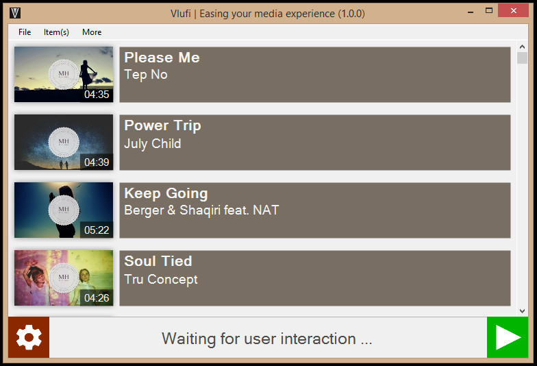This screenshot has height=366, width=537.
Task: Click the scrollbar down arrow
Action: click(522, 311)
